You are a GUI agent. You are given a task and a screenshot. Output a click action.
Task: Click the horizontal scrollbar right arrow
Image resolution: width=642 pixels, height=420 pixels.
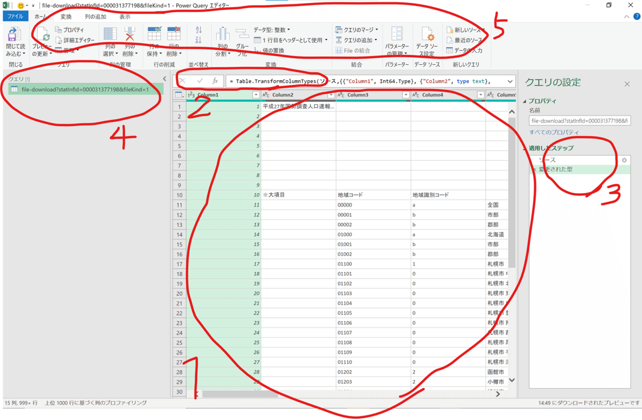point(498,394)
